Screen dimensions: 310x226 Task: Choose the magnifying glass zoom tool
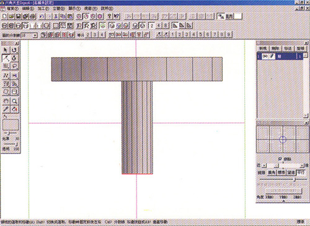point(14,101)
